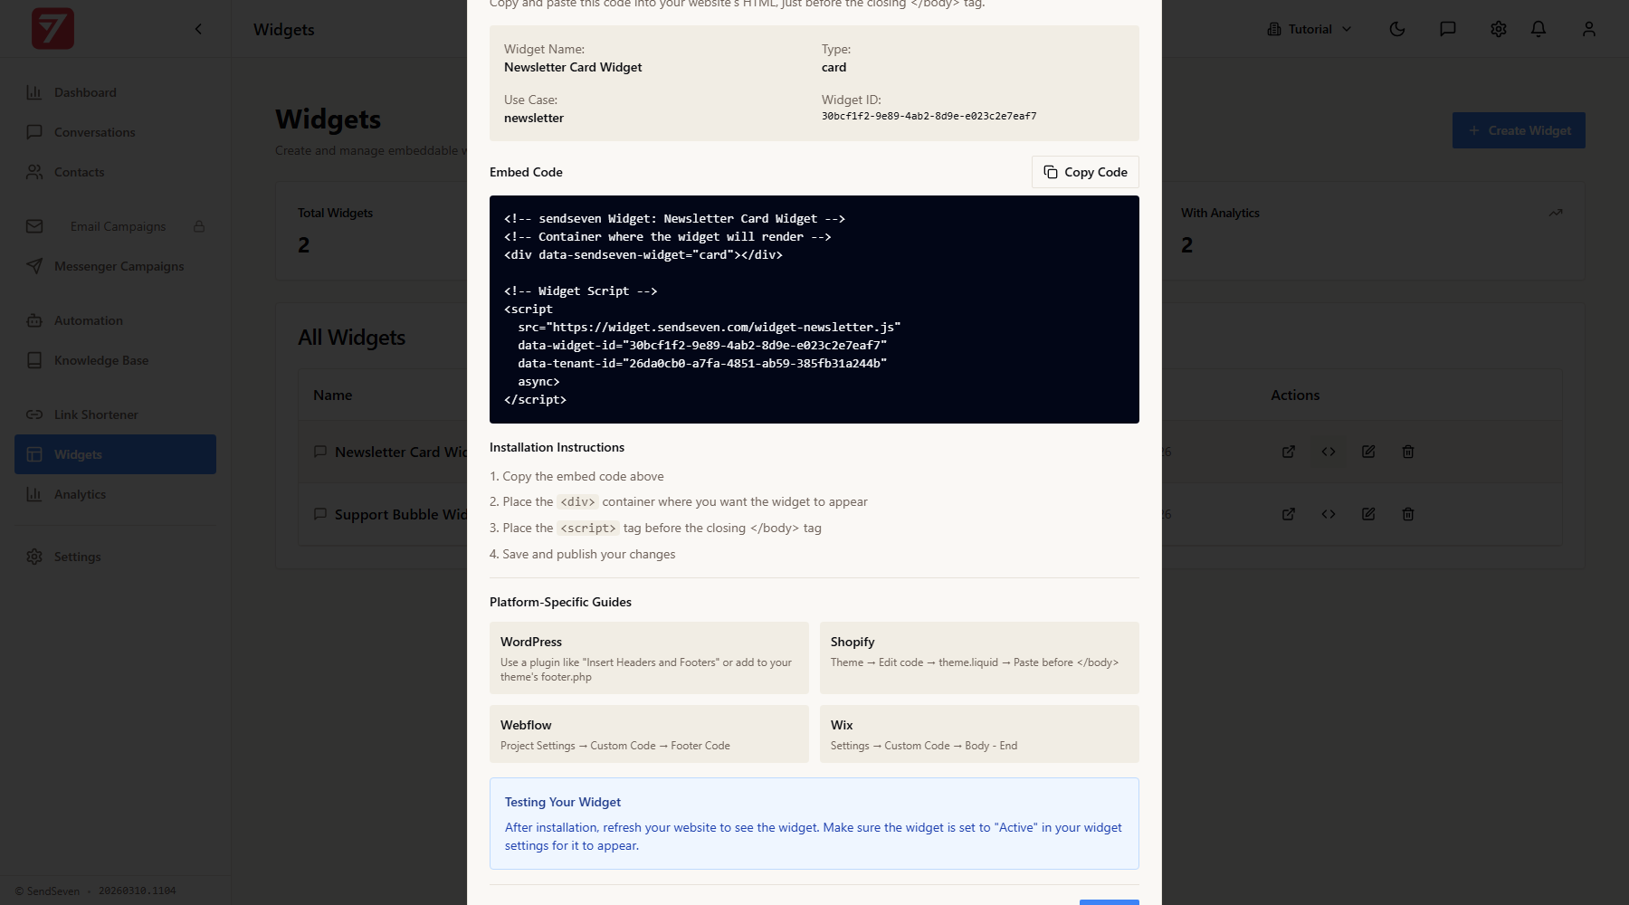
Task: Open Settings in the sidebar
Action: [115, 557]
